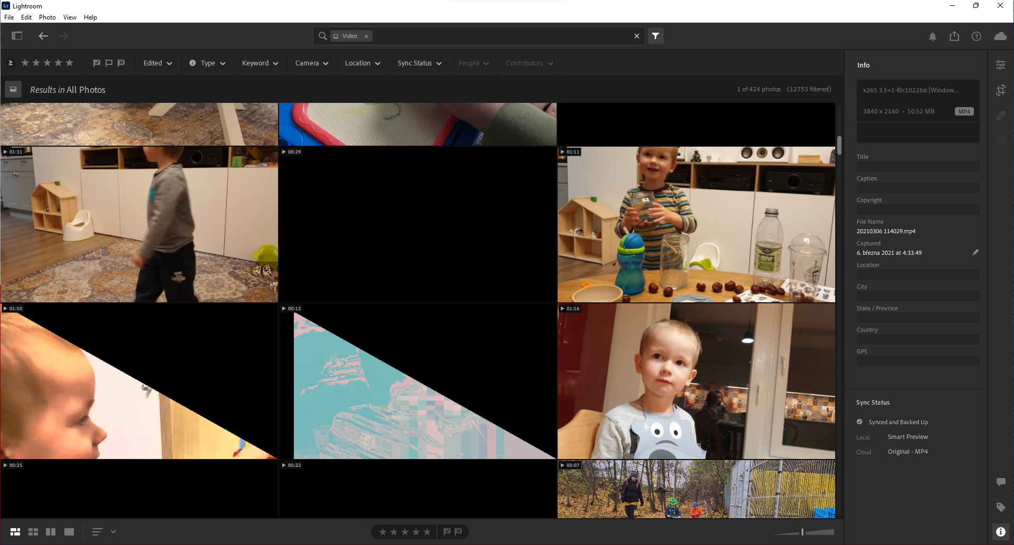
Task: Click the pencil icon next to Captured date
Action: [975, 252]
